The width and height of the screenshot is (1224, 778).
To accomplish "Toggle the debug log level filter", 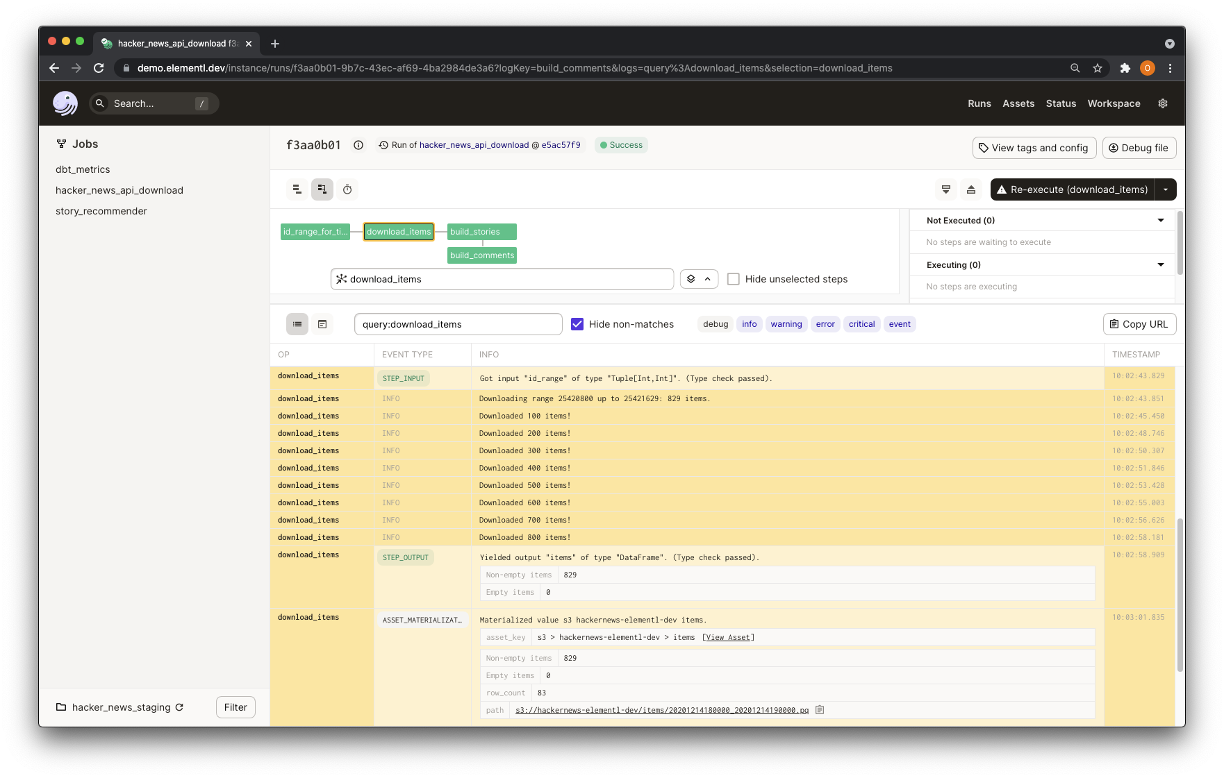I will point(716,324).
